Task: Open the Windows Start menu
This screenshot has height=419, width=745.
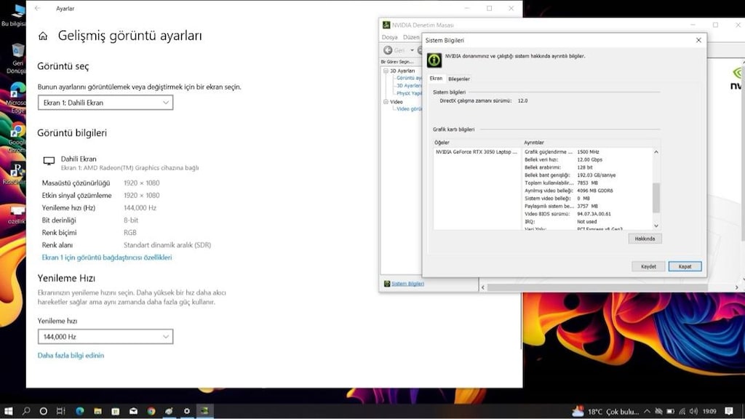Action: click(x=8, y=411)
